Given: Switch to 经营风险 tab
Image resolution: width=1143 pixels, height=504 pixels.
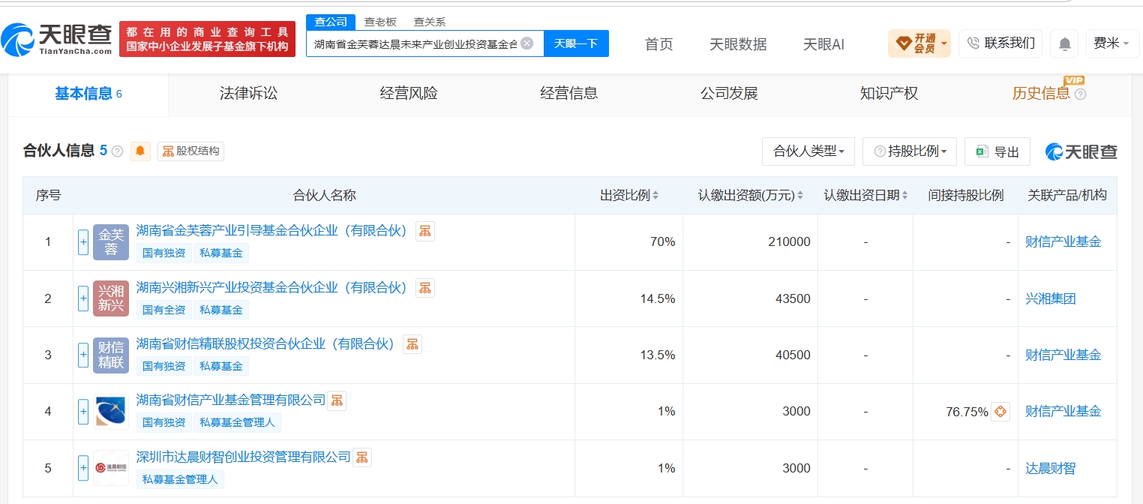Looking at the screenshot, I should (409, 94).
